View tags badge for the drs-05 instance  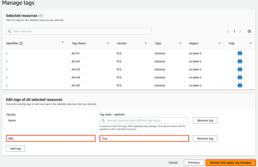[240, 85]
